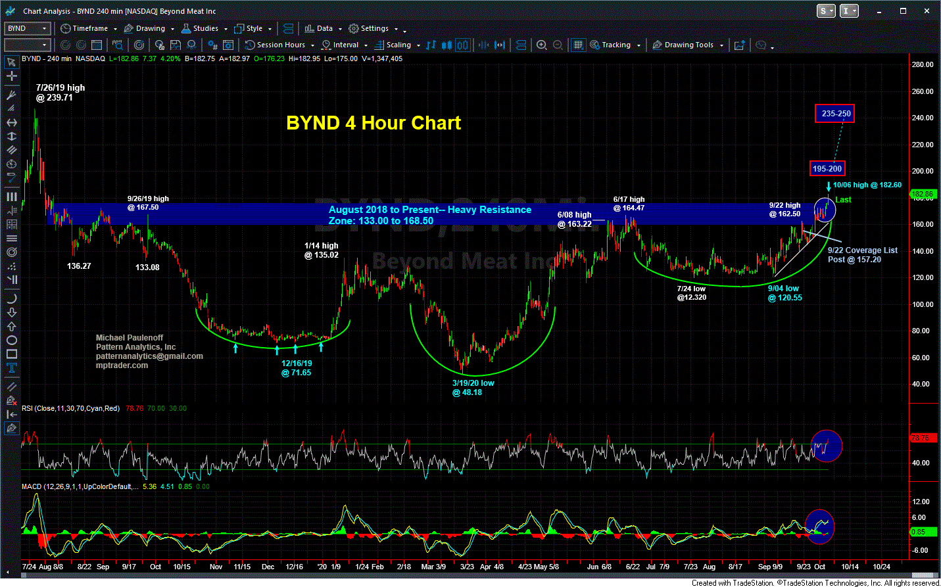Click the zoom in magnifier icon

click(x=541, y=45)
